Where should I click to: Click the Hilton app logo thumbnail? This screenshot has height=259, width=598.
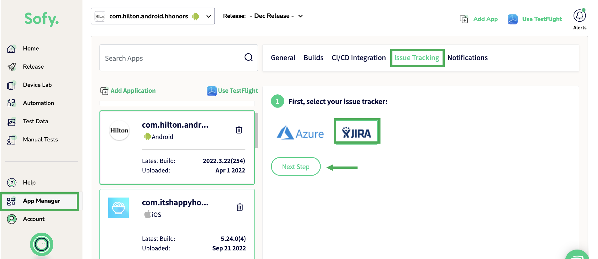point(119,130)
